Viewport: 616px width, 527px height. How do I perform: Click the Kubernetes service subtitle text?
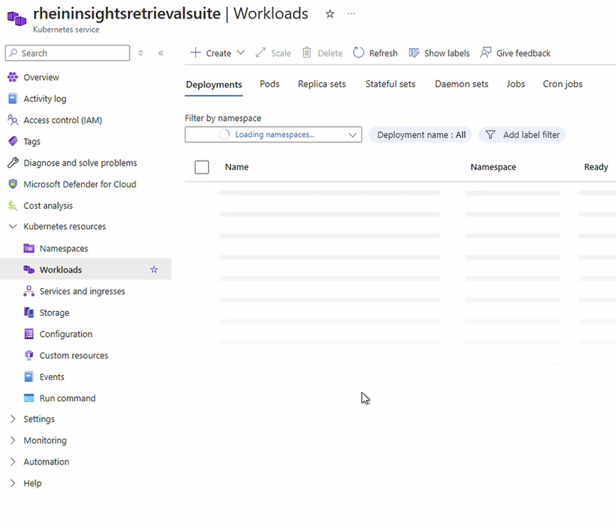[66, 30]
